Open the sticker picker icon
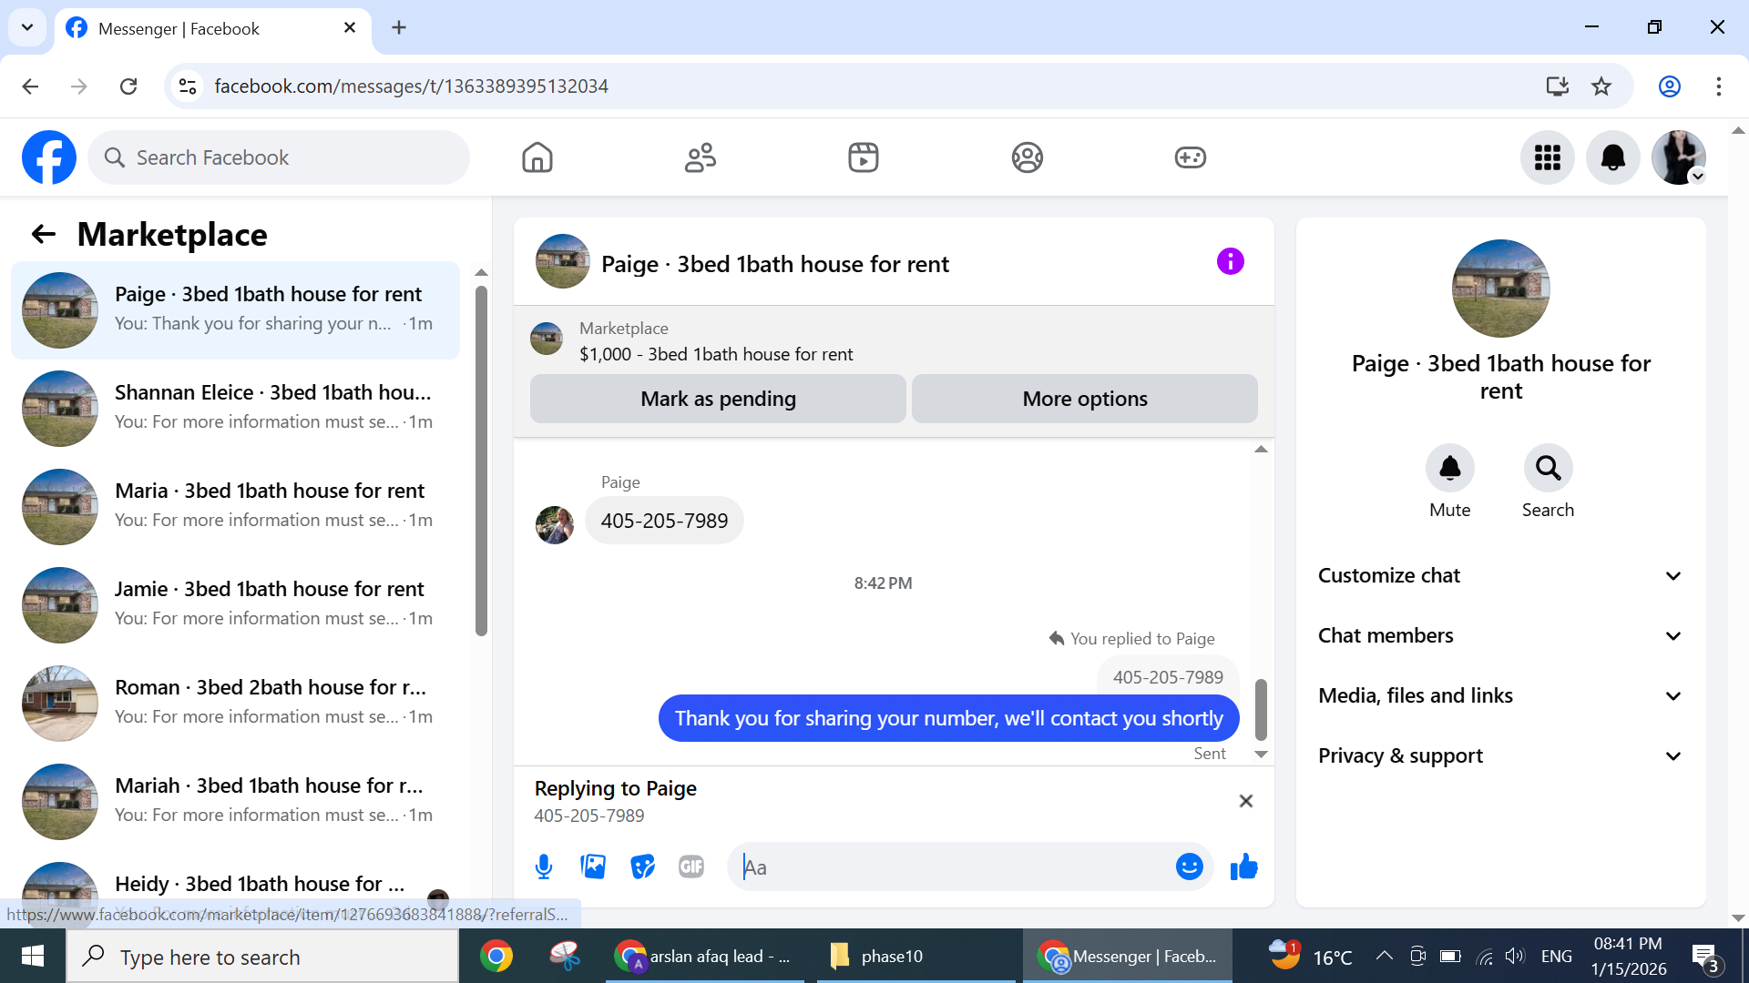This screenshot has width=1749, height=983. tap(642, 866)
